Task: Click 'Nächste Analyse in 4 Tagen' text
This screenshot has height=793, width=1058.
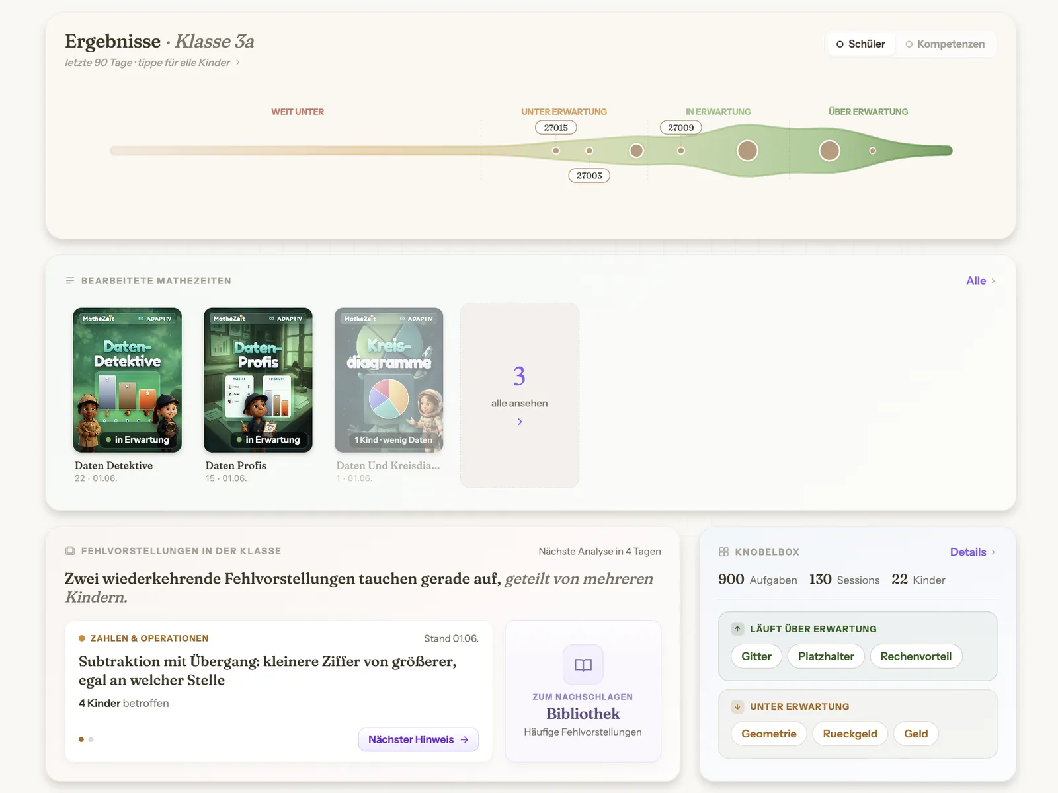Action: tap(600, 552)
